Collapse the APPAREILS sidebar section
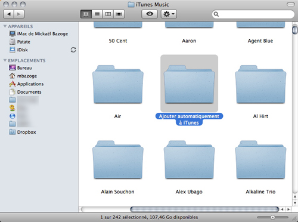 pyautogui.click(x=5, y=26)
